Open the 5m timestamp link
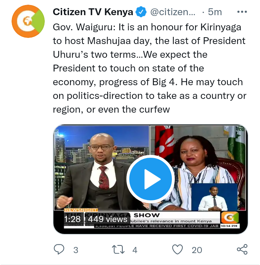The image size is (260, 265). click(215, 12)
